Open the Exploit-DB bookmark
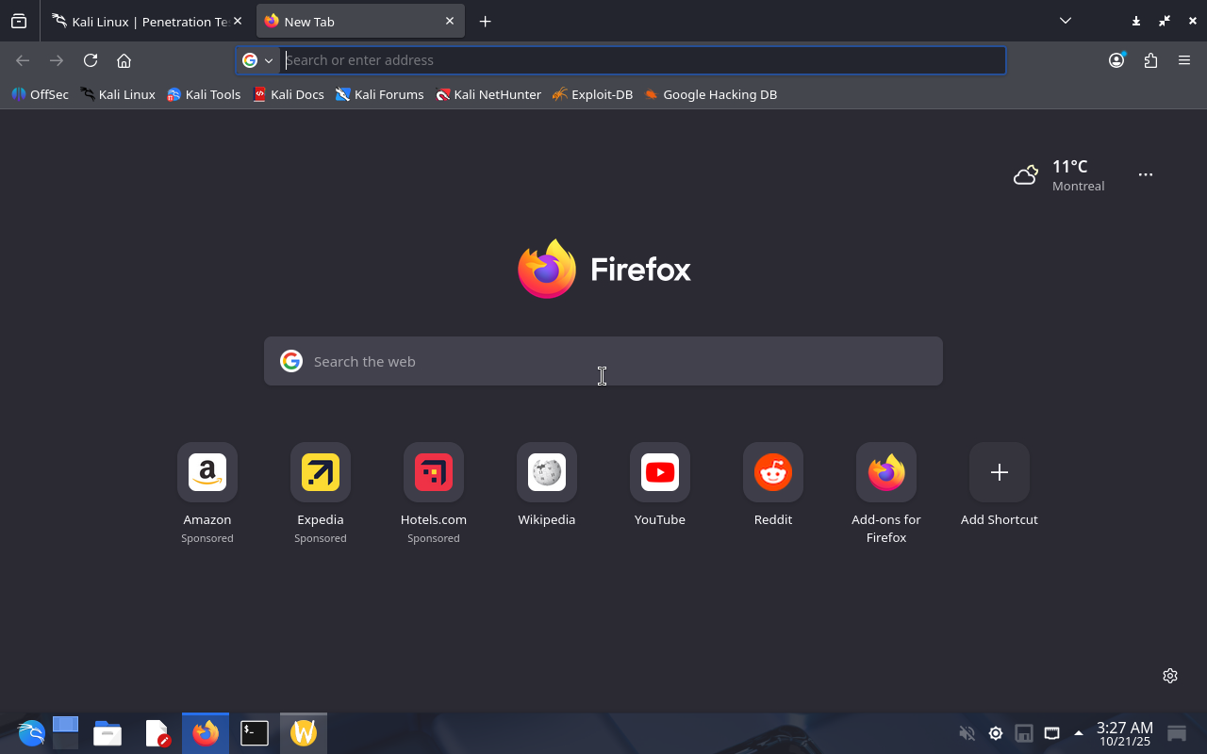Screen dimensions: 1207x754 [x=593, y=94]
